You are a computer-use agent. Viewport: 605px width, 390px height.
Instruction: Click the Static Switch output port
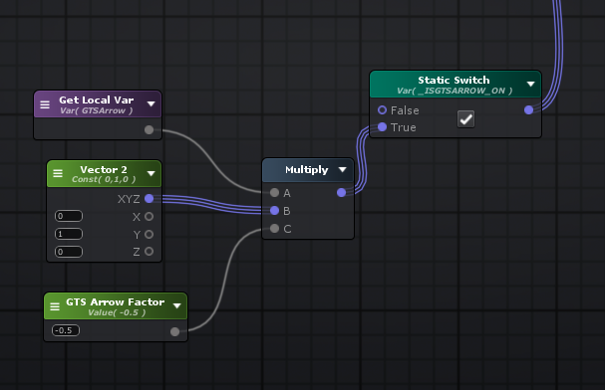point(528,110)
